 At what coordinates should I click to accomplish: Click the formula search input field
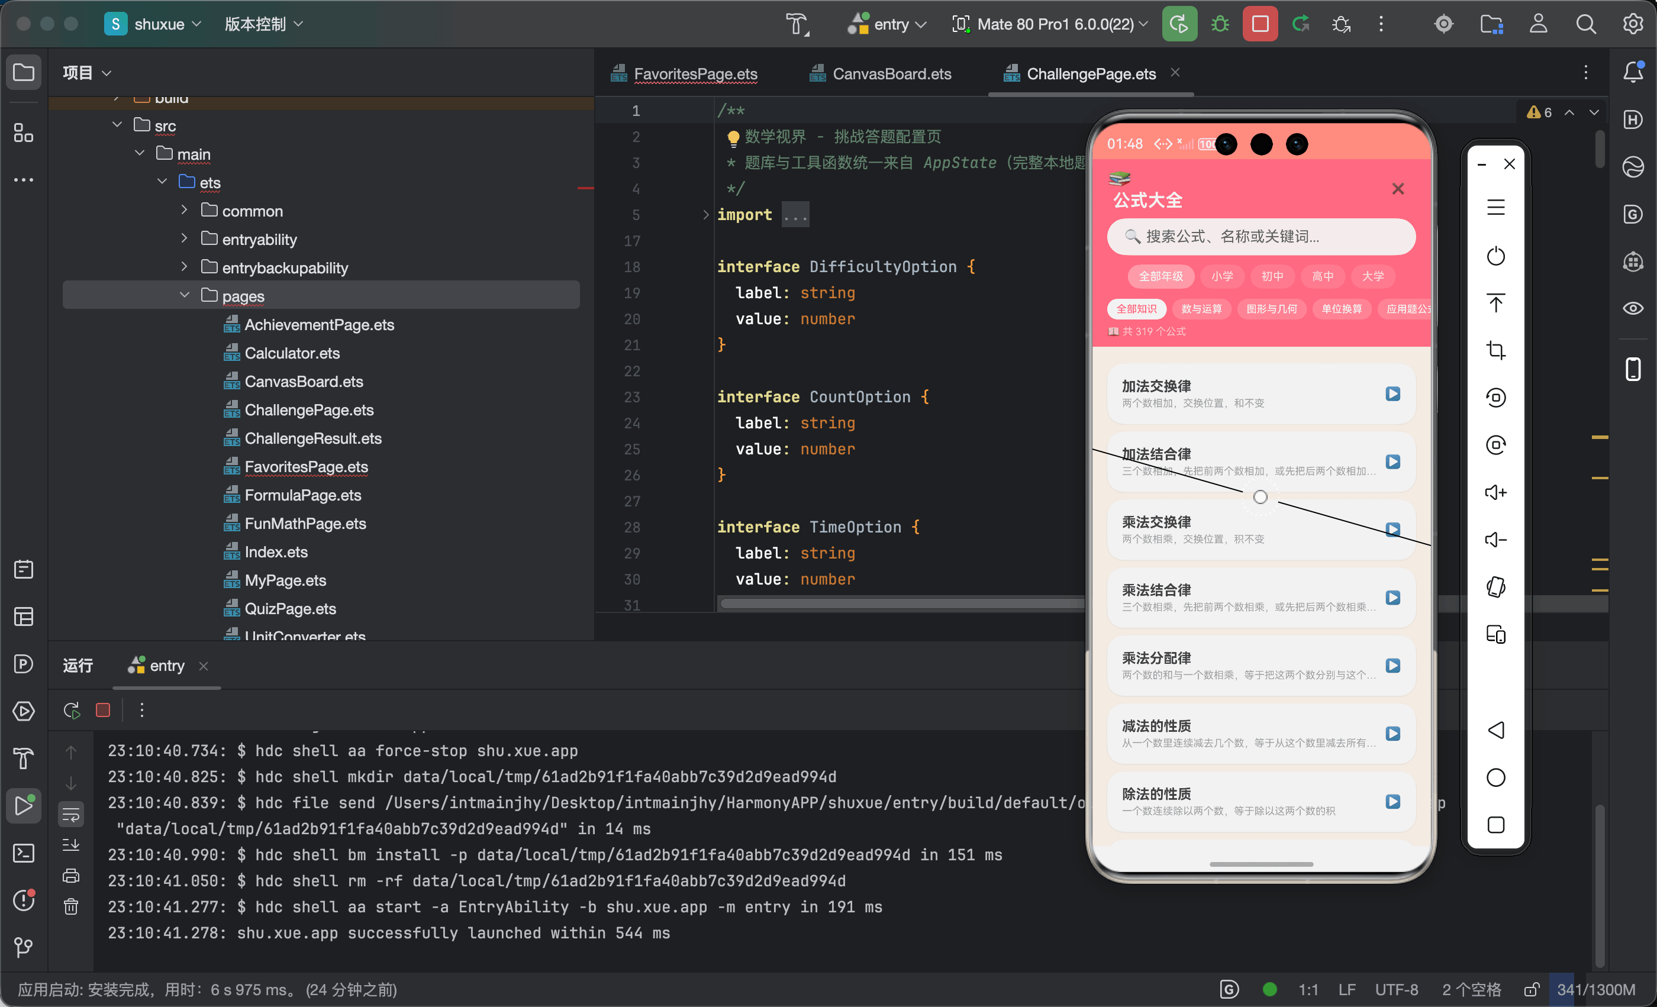(1261, 236)
